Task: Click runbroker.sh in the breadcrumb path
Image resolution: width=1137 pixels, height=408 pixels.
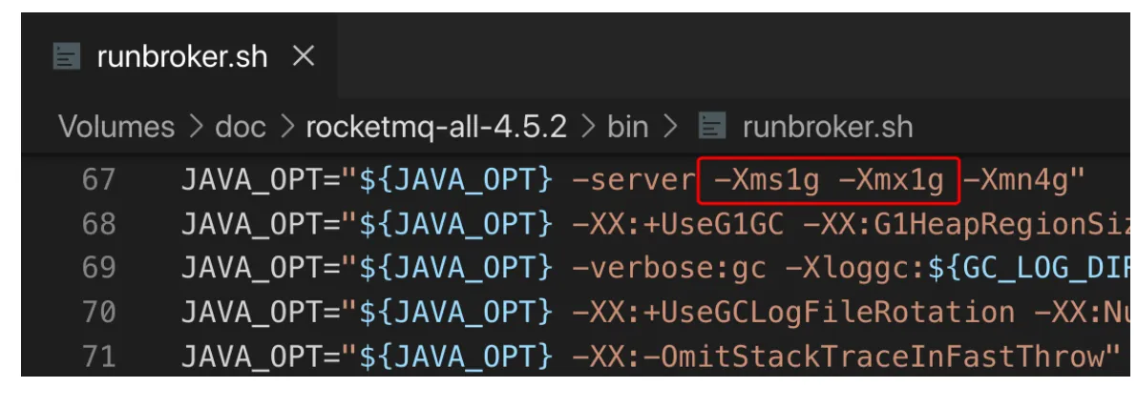Action: (827, 127)
